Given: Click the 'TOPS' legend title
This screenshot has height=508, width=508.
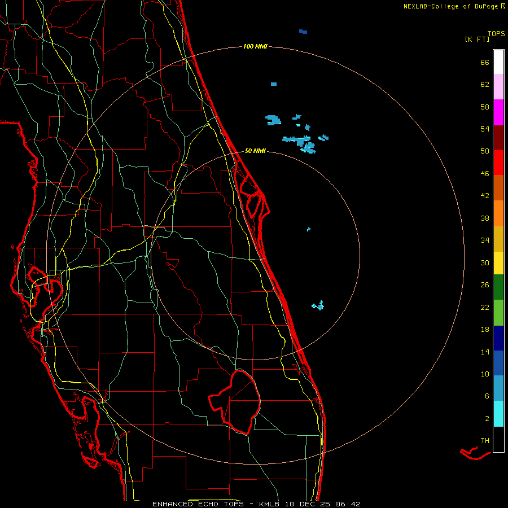Looking at the screenshot, I should tap(496, 34).
